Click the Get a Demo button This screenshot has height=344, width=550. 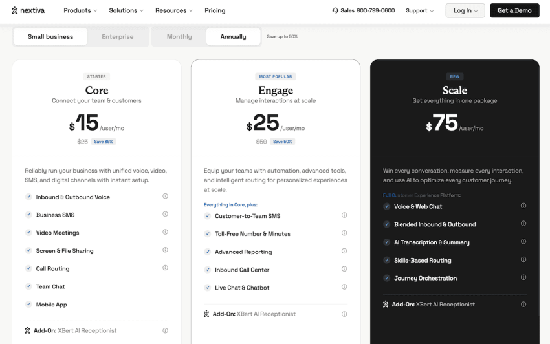pyautogui.click(x=514, y=10)
